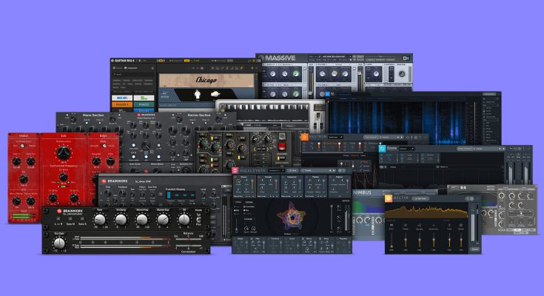Click the Massive logo in the synth header

[275, 58]
